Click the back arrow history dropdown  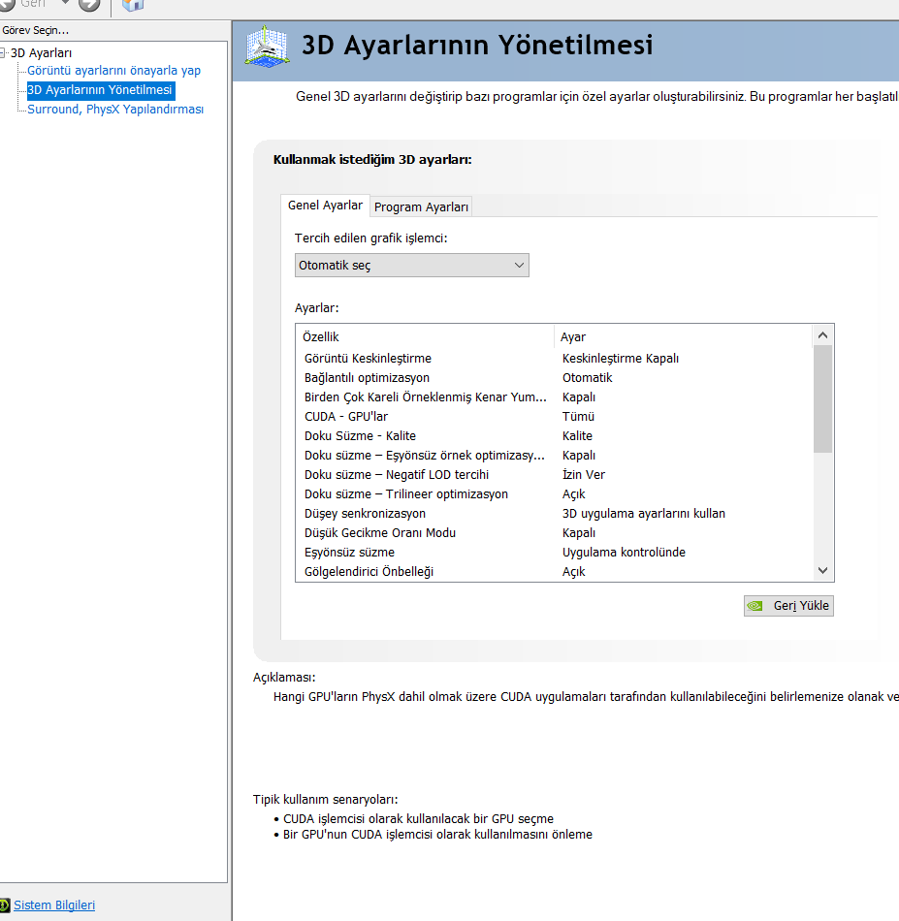[65, 3]
